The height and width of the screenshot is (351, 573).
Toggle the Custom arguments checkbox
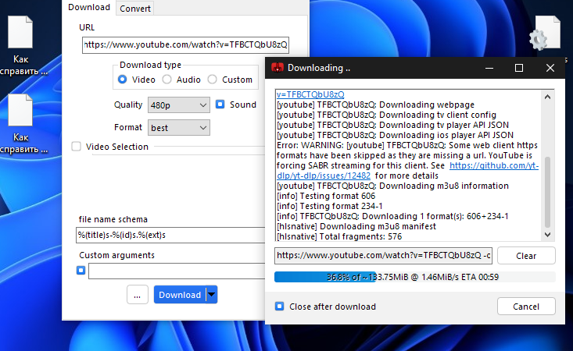click(x=81, y=270)
